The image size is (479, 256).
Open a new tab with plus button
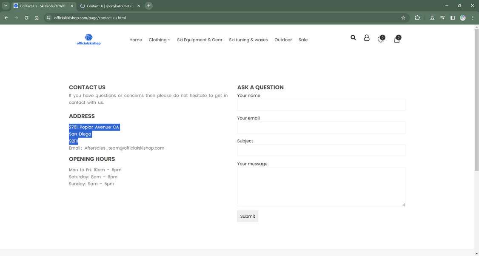click(x=149, y=6)
